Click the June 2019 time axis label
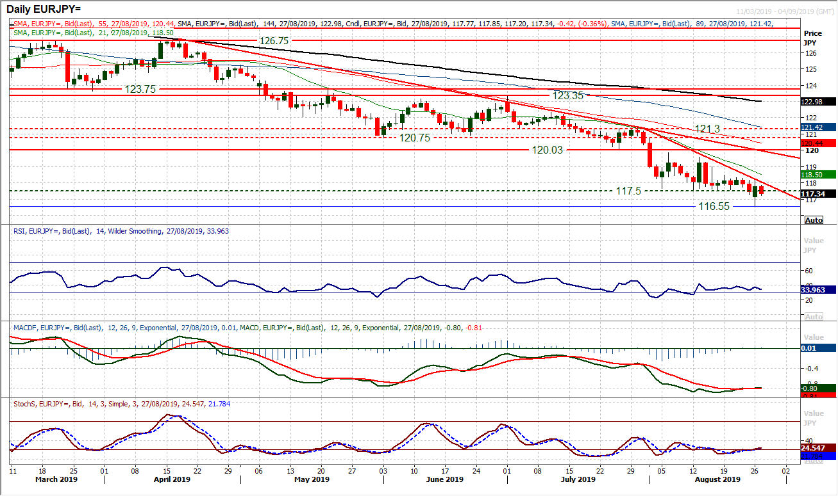This screenshot has height=496, width=838. tap(445, 479)
